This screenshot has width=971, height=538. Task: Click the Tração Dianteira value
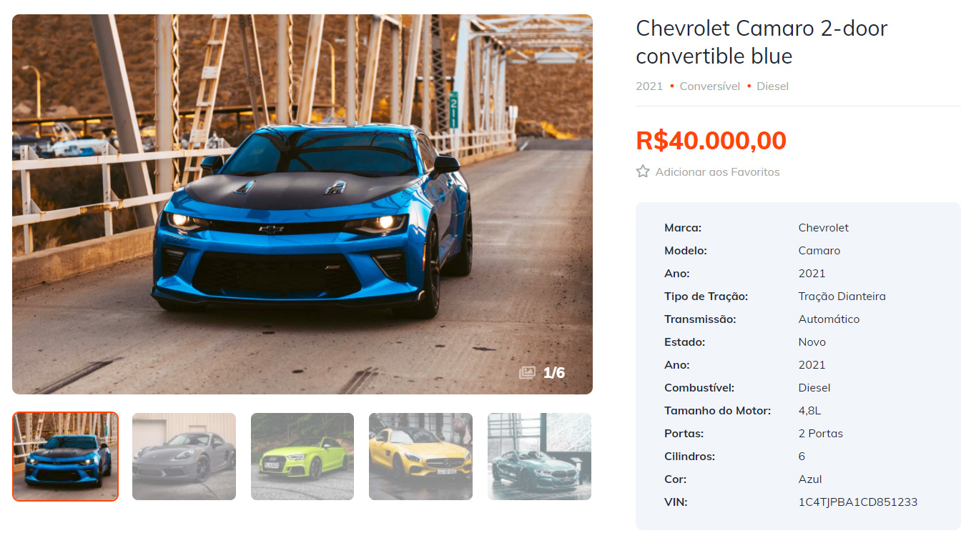[842, 297]
